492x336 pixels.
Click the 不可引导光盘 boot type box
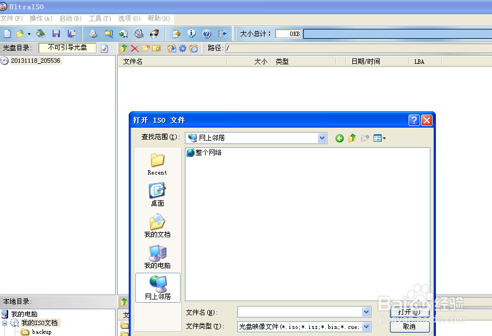67,47
